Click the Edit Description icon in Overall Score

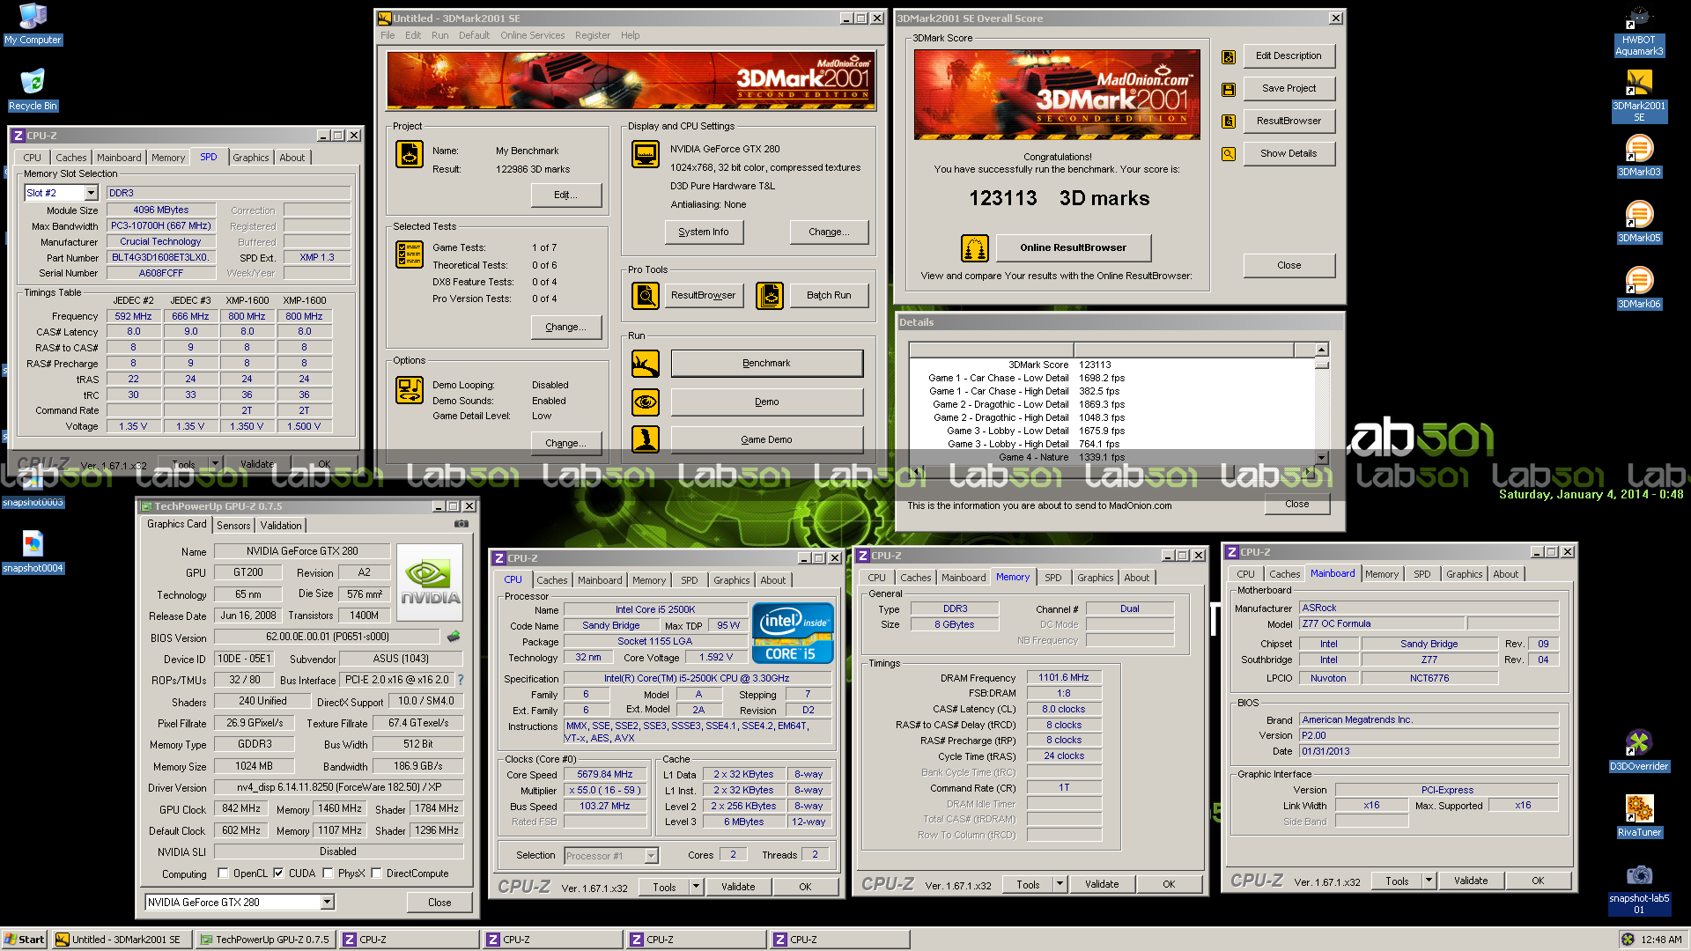[x=1229, y=57]
